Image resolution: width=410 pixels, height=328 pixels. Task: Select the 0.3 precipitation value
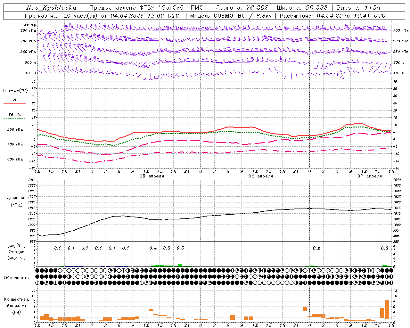[x=384, y=248]
